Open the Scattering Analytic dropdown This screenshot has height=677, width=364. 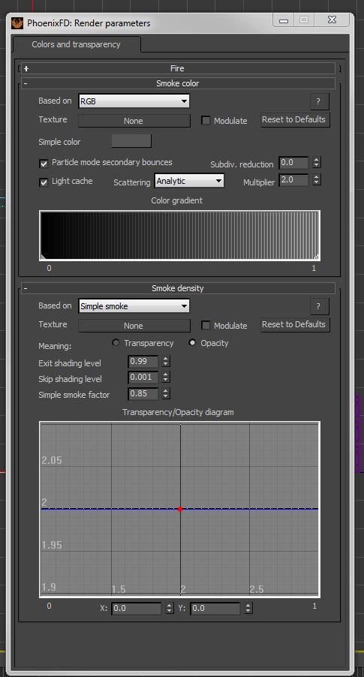[189, 181]
